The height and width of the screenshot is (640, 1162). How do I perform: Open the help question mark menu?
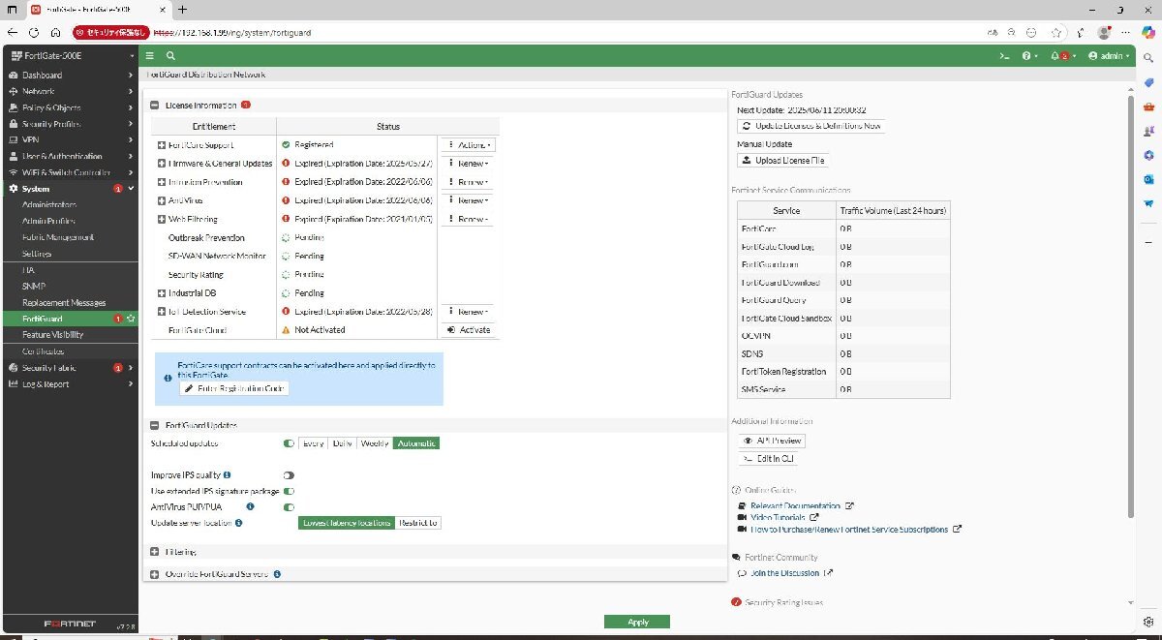pyautogui.click(x=1029, y=56)
